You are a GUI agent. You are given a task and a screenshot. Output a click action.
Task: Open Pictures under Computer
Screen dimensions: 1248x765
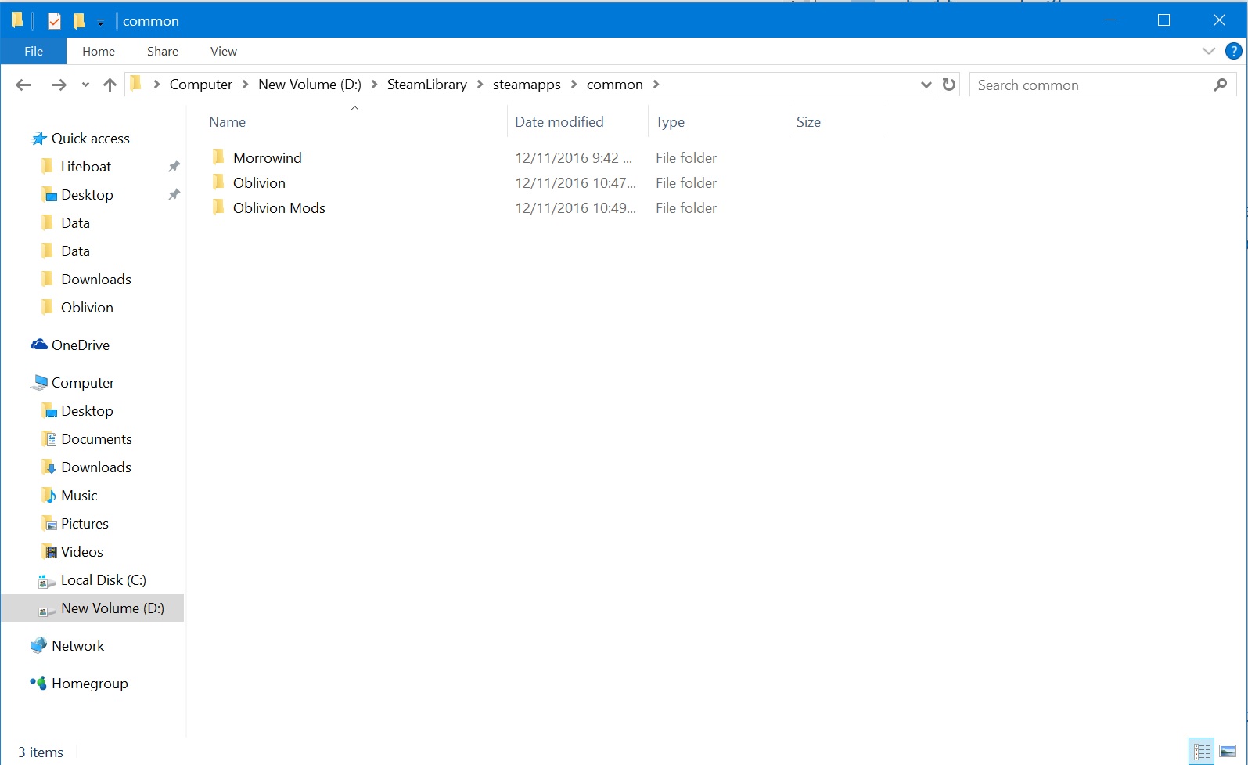(85, 524)
